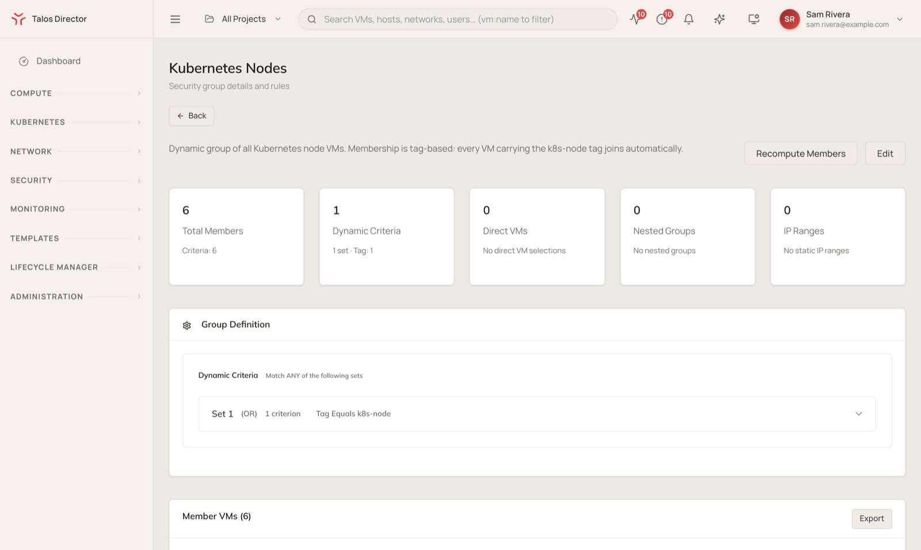The height and width of the screenshot is (550, 921).
Task: Open the Sam Rivera account menu chevron
Action: coord(900,19)
